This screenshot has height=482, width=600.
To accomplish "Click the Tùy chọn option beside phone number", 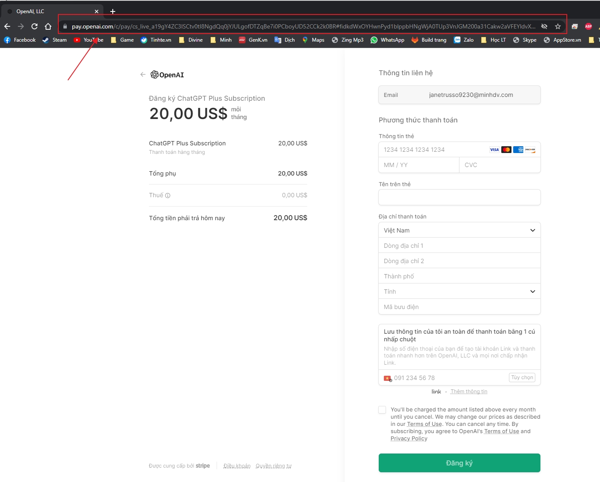I will click(x=522, y=377).
